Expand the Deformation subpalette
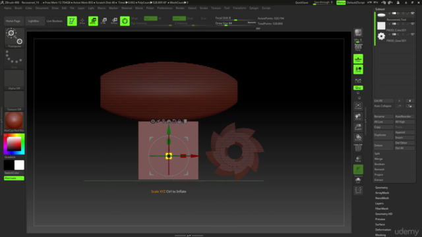This screenshot has width=422, height=237. pyautogui.click(x=383, y=230)
